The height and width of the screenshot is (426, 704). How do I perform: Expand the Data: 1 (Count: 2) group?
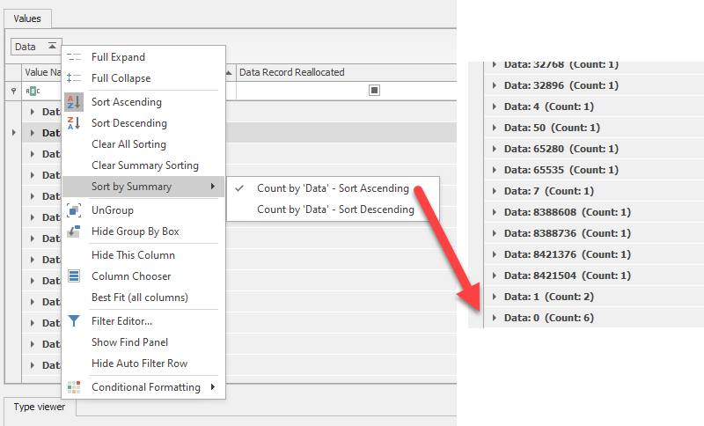tap(495, 297)
